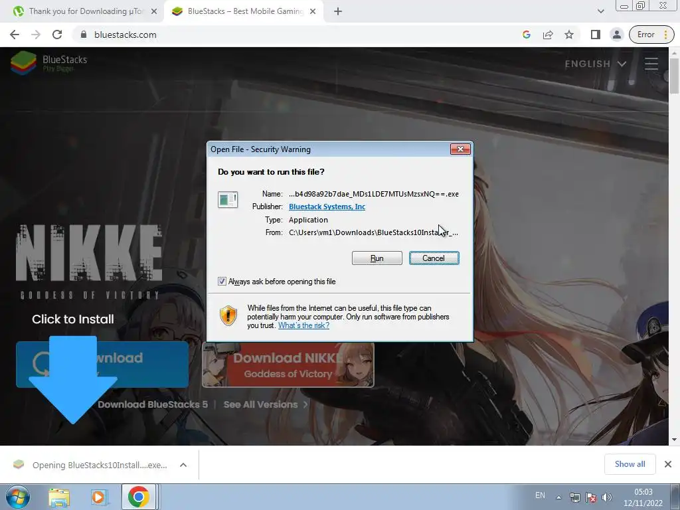Uncheck Always ask before opening this file
The width and height of the screenshot is (680, 510).
(x=222, y=282)
